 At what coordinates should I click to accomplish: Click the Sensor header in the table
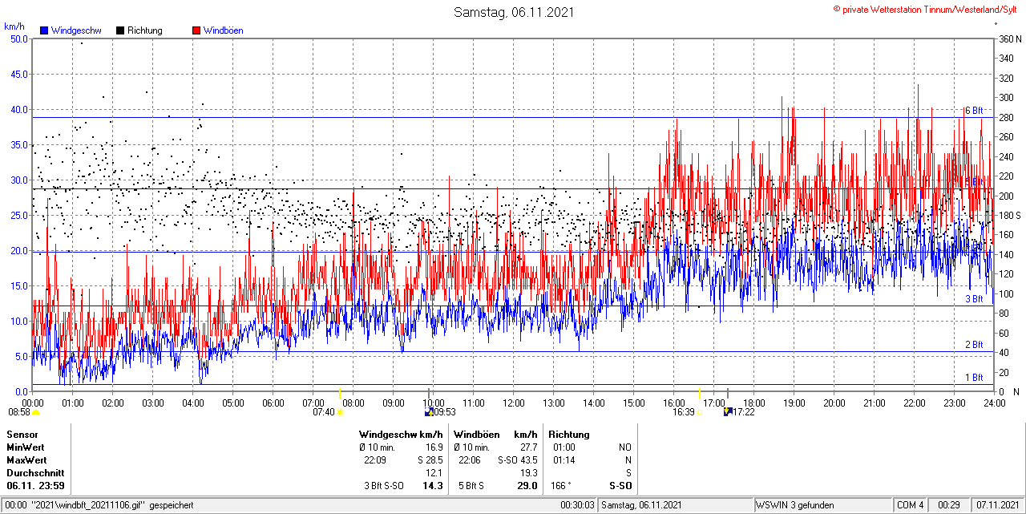[x=22, y=435]
